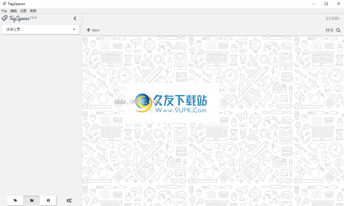This screenshot has height=206, width=344.
Task: Maximize the TagSpaces window
Action: coord(326,4)
